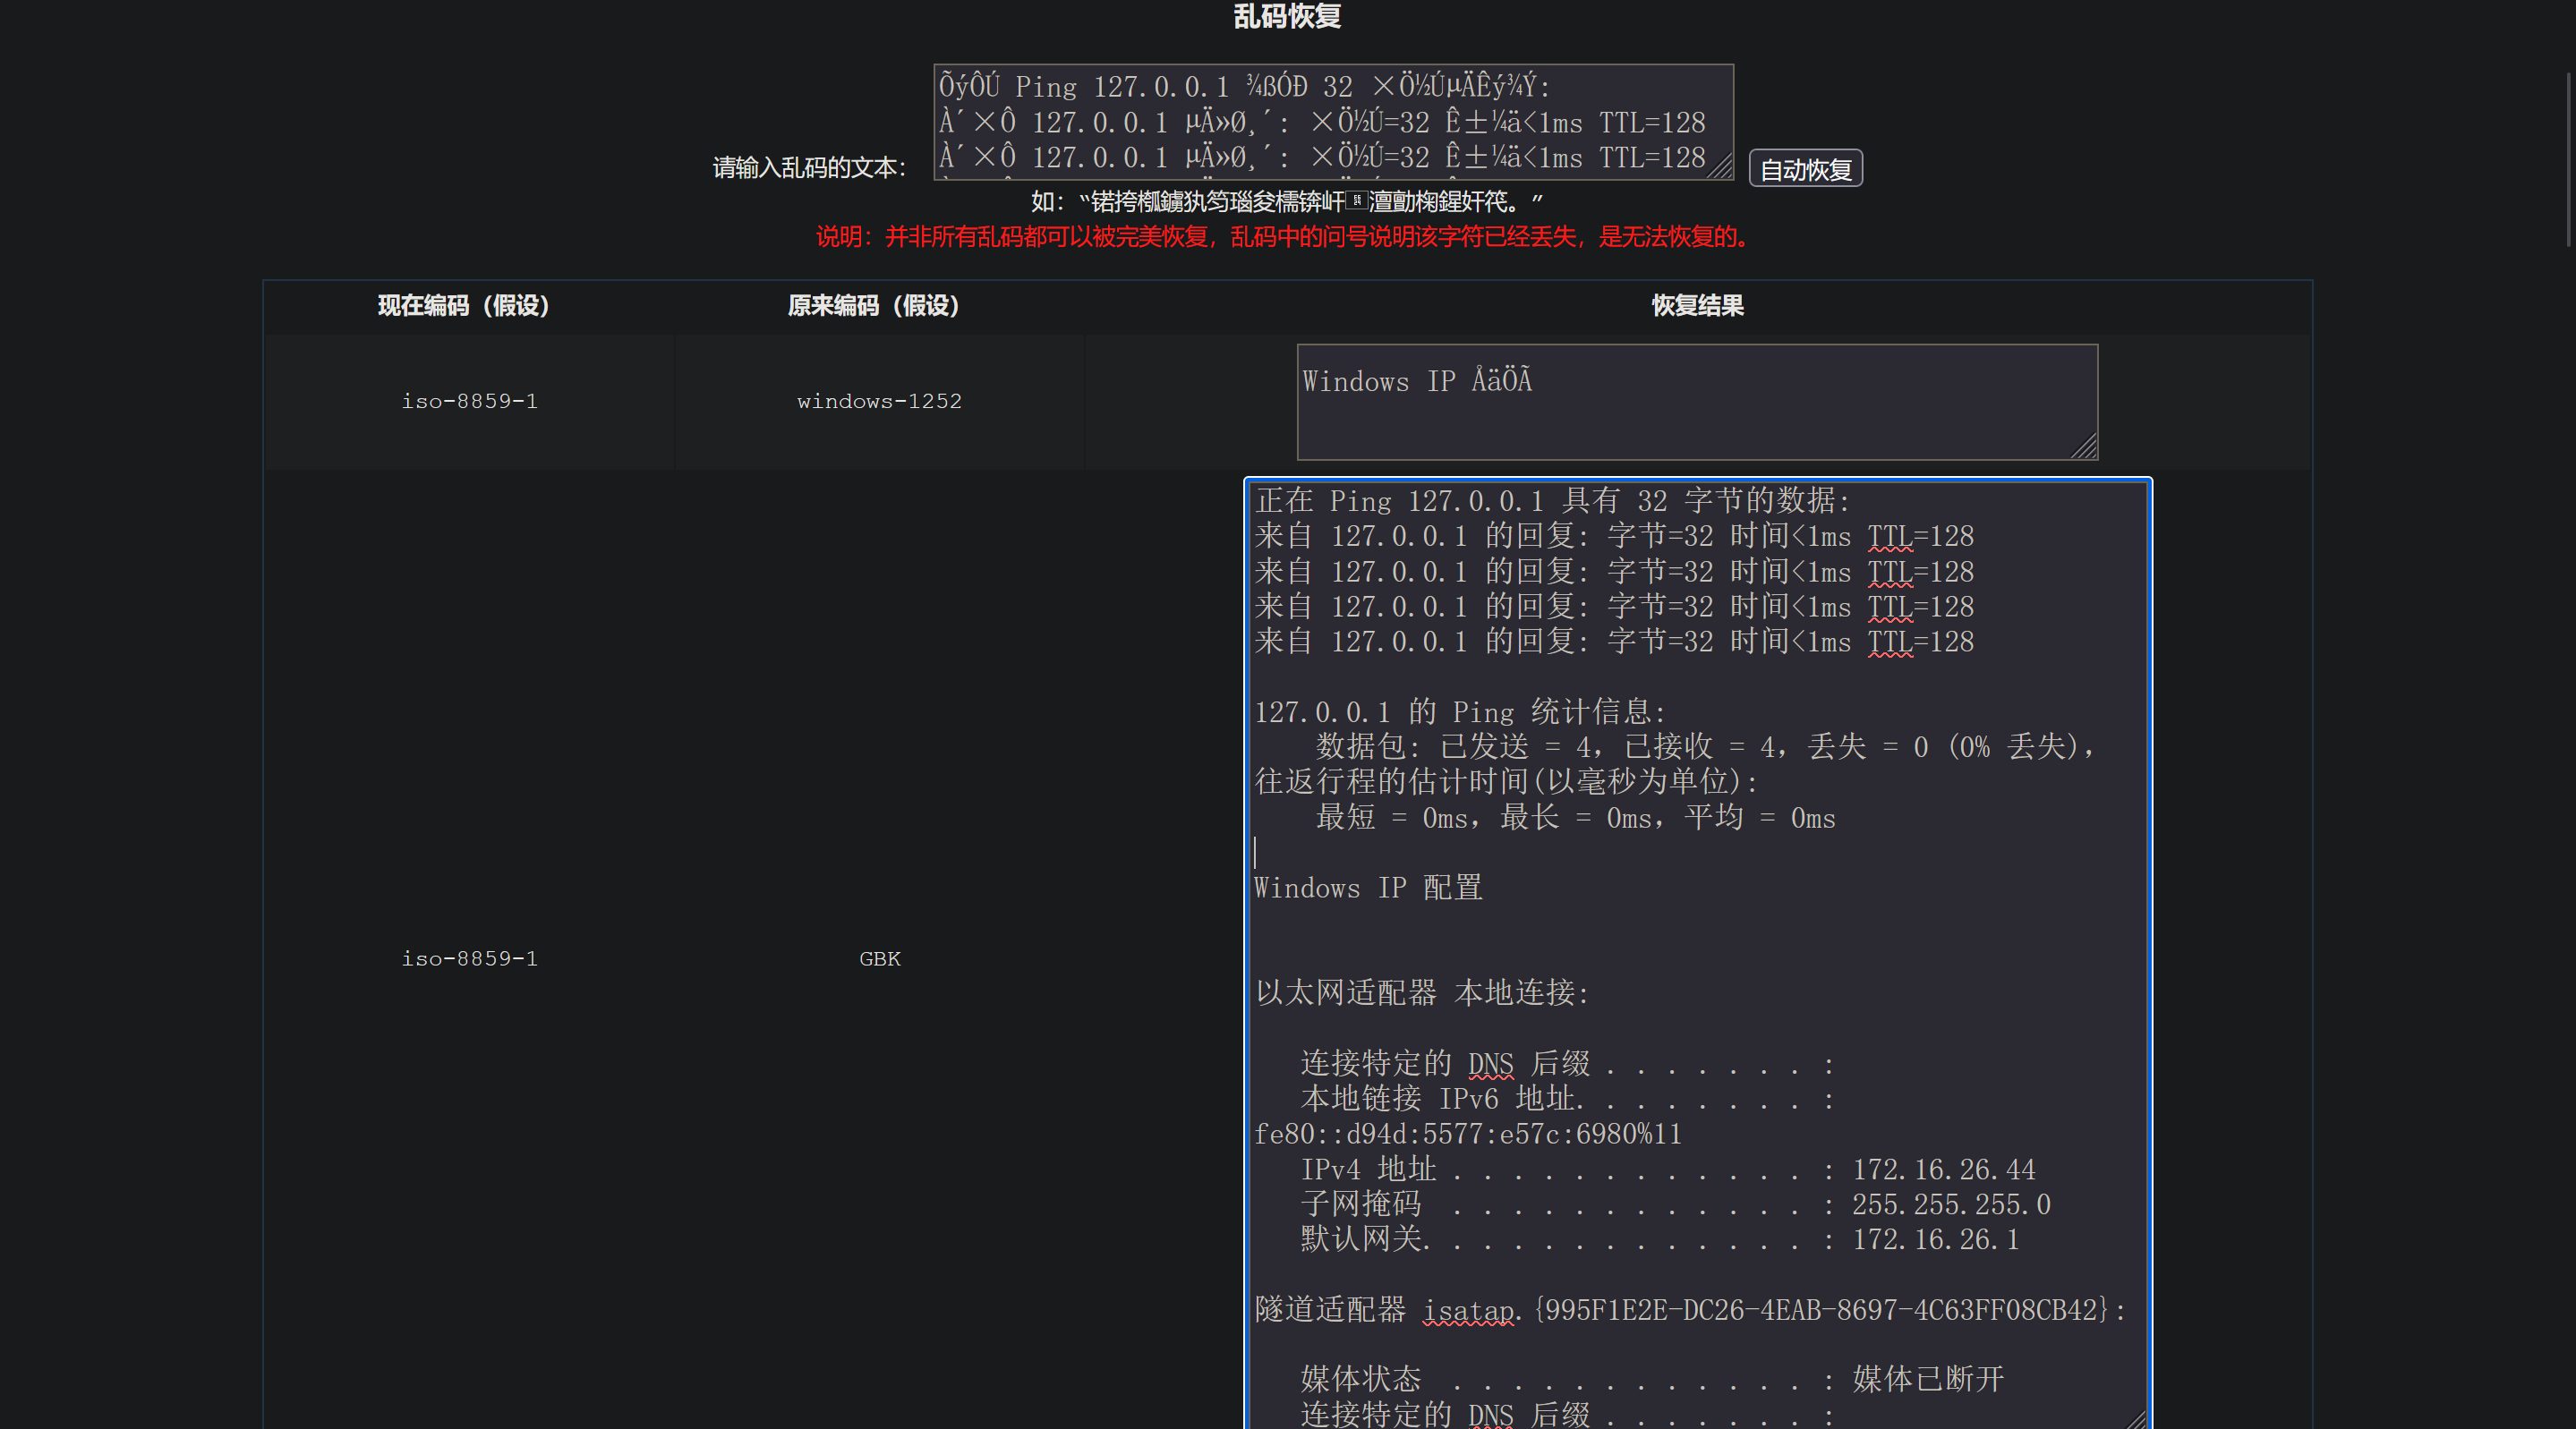Click the 默认网关 172.16.26.1 line

tap(1660, 1239)
